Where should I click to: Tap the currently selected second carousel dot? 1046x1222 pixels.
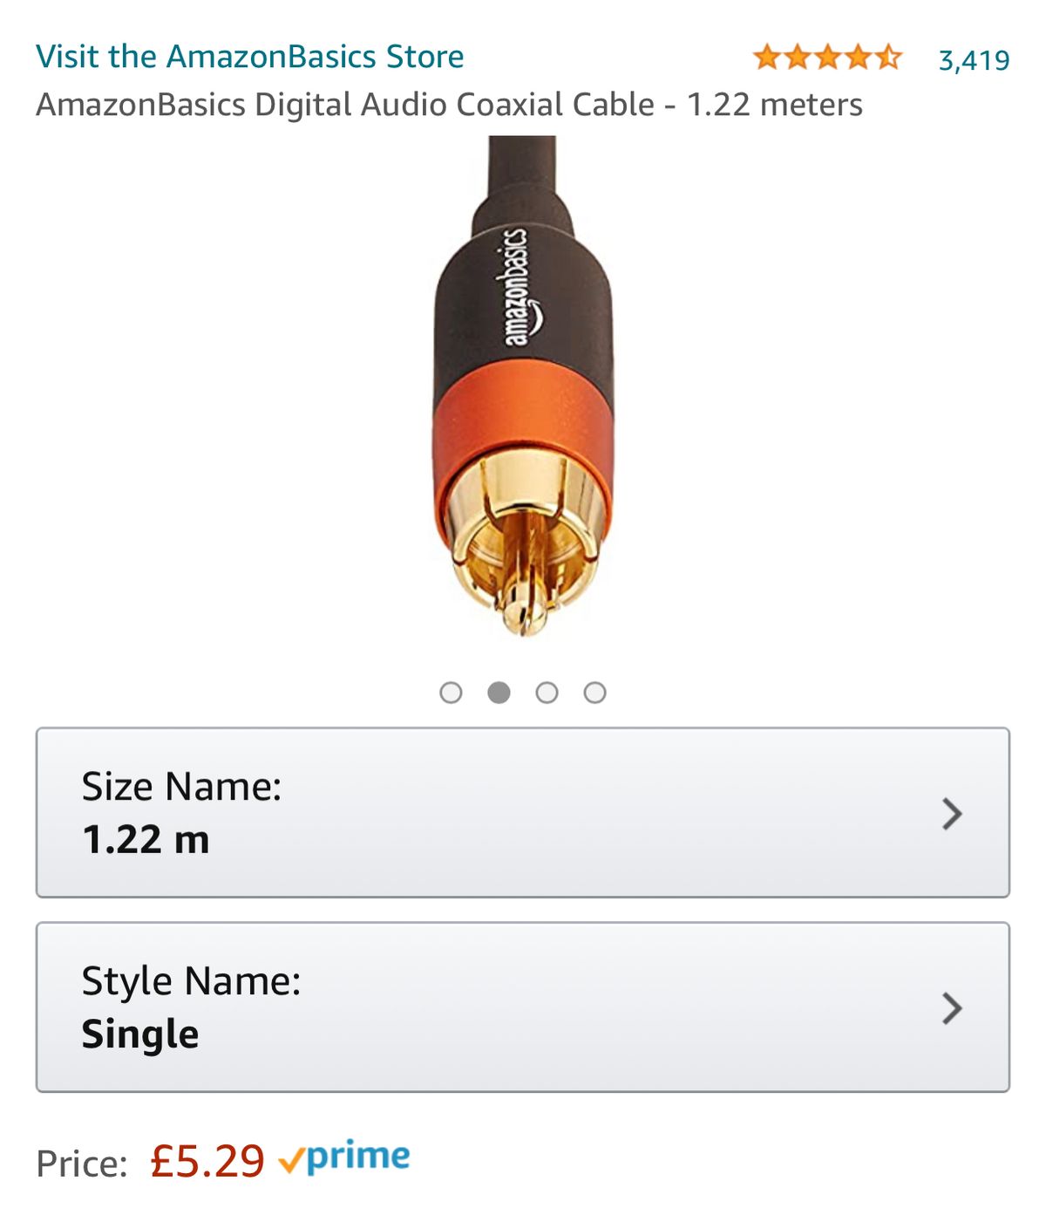(499, 693)
